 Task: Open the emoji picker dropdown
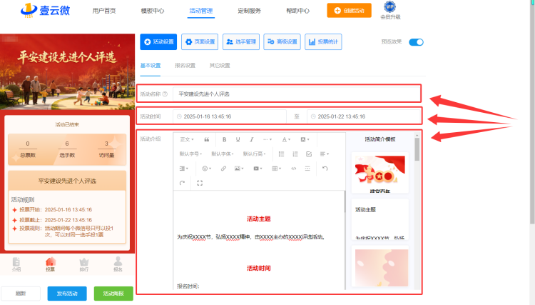click(x=206, y=169)
